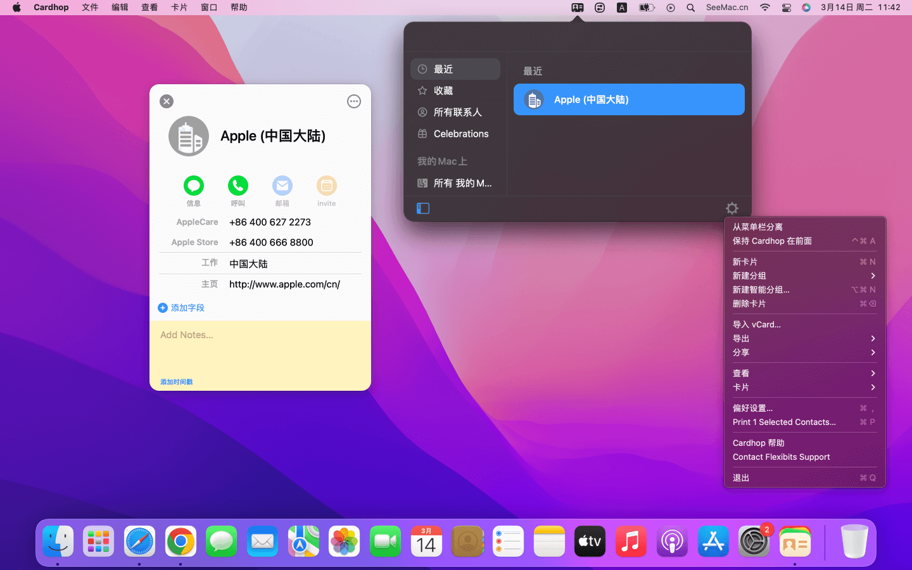The height and width of the screenshot is (570, 912).
Task: Click the mail envelope icon on contact card
Action: [282, 186]
